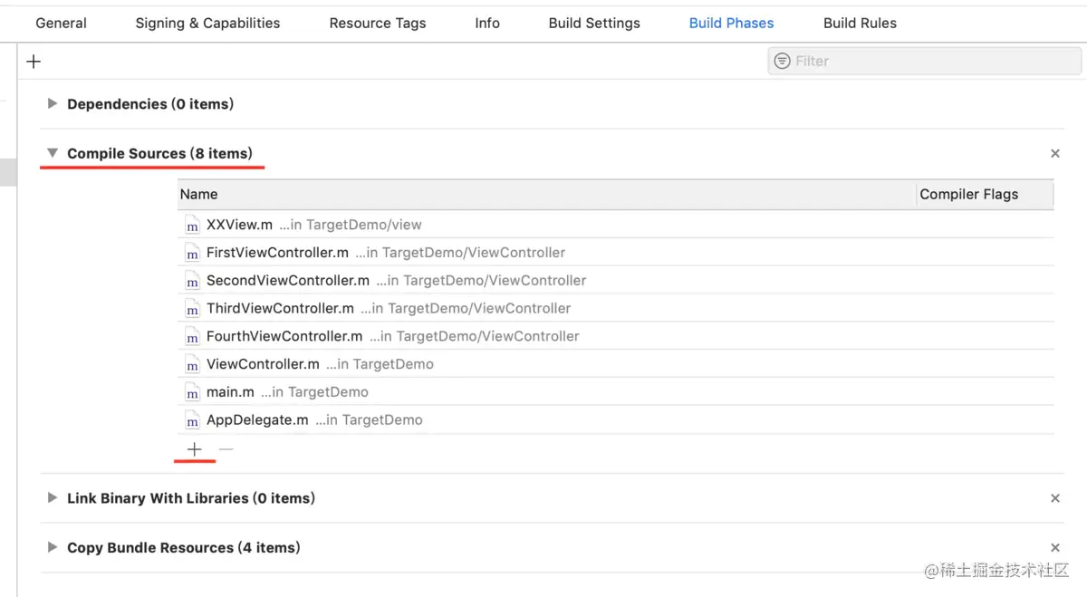Open the Signing & Capabilities tab
Screen dimensions: 1087x597
pos(207,23)
